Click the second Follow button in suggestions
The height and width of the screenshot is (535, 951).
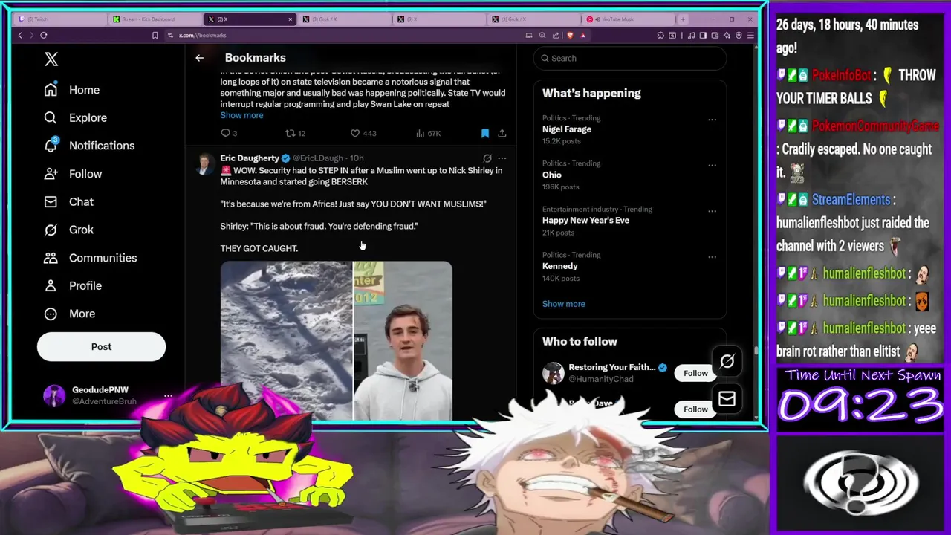pos(695,409)
